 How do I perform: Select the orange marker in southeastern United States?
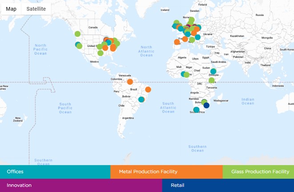[x=113, y=48]
